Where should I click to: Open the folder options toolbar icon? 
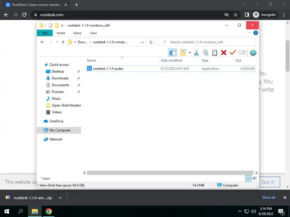183,53
